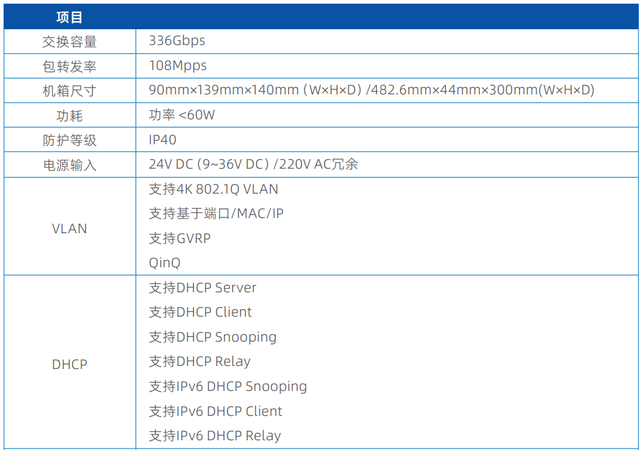Click the 支持GVRP line
Viewport: 642px width, 450px height.
180,239
